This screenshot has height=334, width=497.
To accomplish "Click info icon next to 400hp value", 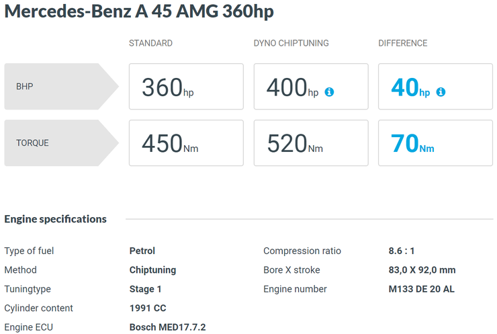I will (x=329, y=92).
